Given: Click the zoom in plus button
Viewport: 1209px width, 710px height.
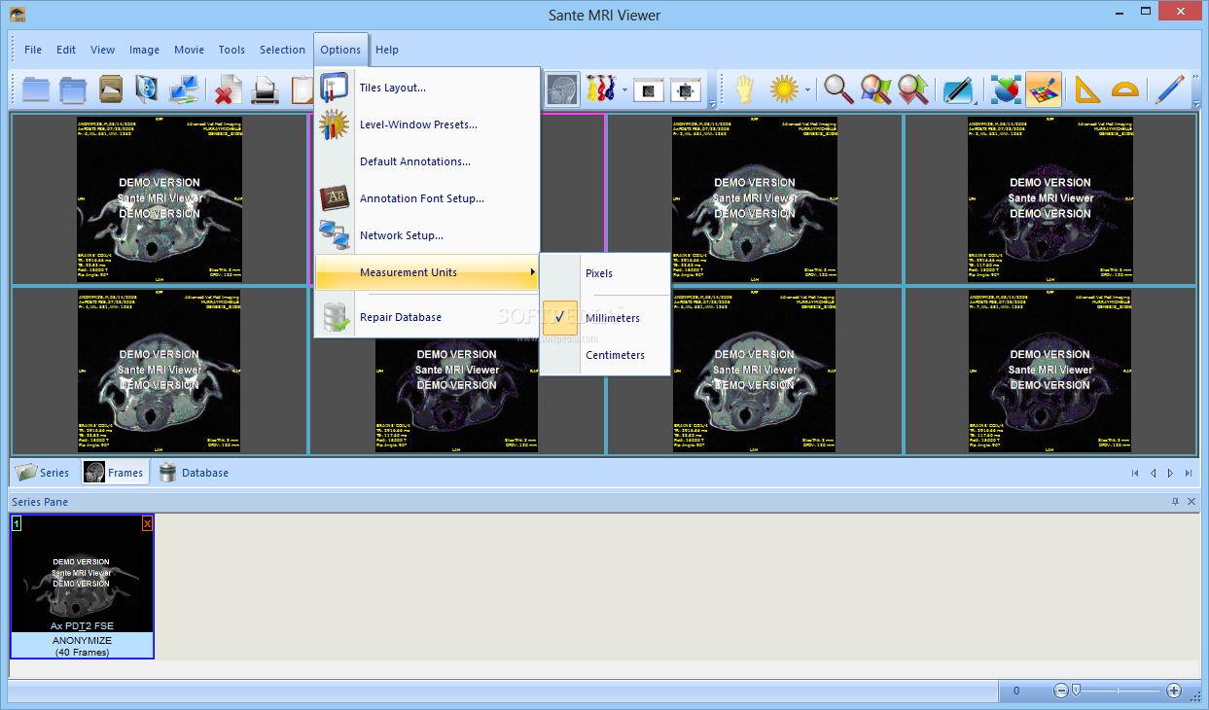Looking at the screenshot, I should click(x=1174, y=691).
